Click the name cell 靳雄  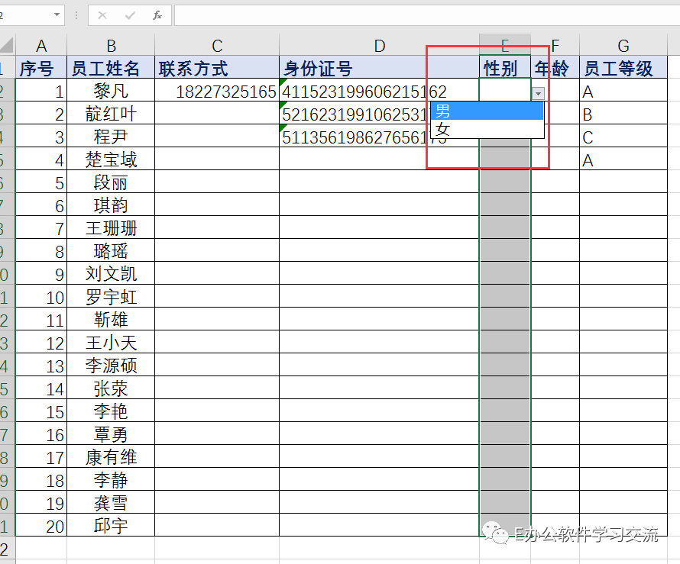(111, 320)
